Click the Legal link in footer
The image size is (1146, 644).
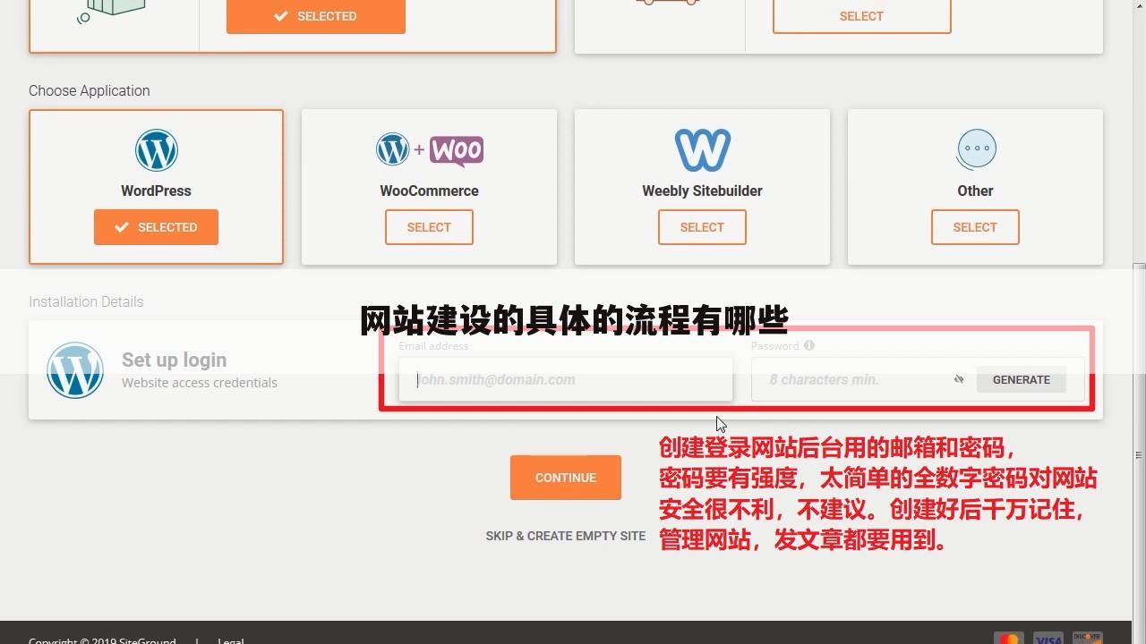click(230, 640)
